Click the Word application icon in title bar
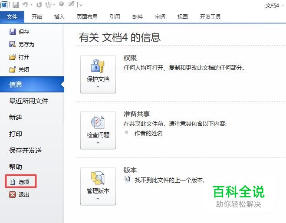Viewport: 286px width, 223px height. point(4,5)
